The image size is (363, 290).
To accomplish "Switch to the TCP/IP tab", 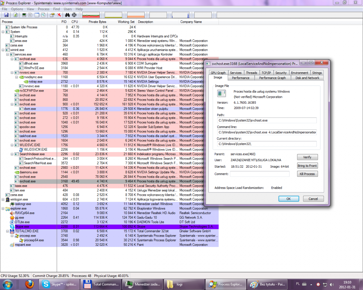I will point(266,73).
